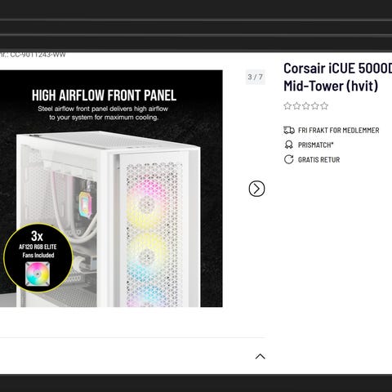Viewport: 392px width, 392px height.
Task: Click the delivery truck icon
Action: click(x=289, y=130)
